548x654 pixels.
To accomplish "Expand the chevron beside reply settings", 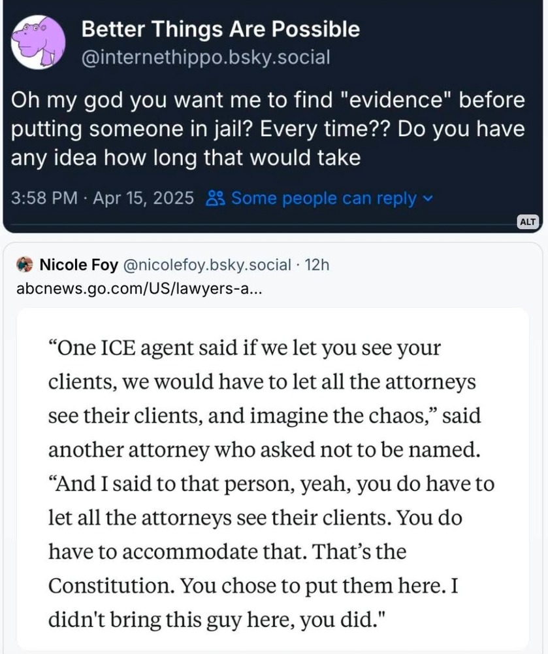I will (428, 198).
